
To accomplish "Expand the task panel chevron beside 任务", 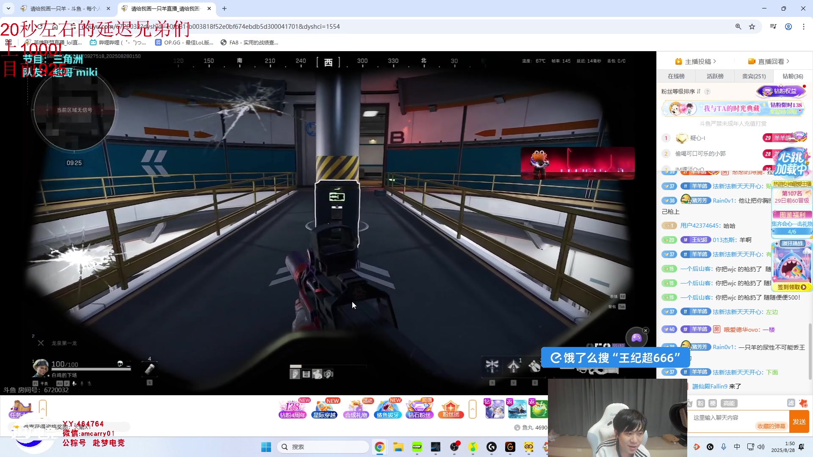I will pos(43,409).
